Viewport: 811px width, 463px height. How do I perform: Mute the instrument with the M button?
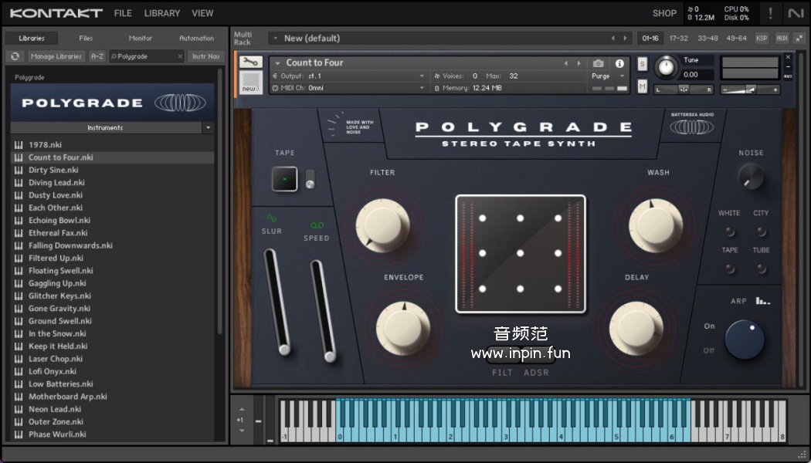coord(642,86)
